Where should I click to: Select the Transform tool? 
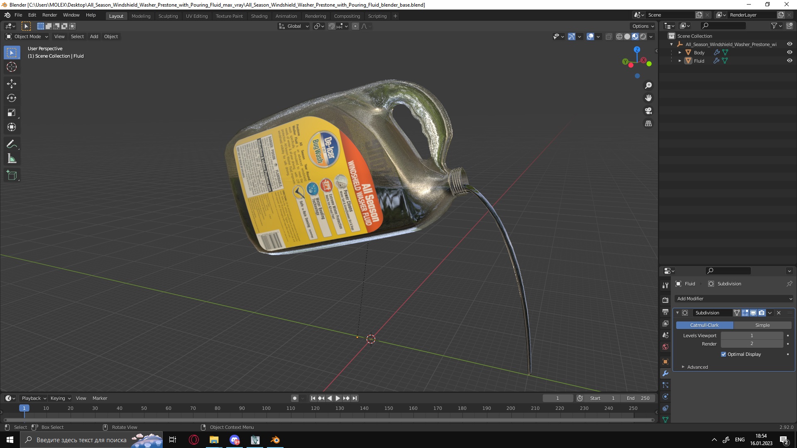(x=12, y=127)
